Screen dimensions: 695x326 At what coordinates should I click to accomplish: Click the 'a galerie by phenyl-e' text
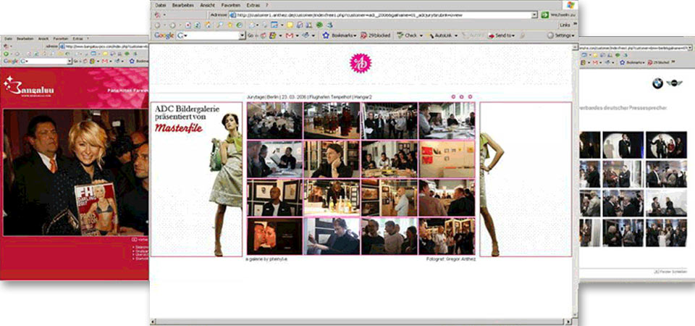click(x=266, y=259)
